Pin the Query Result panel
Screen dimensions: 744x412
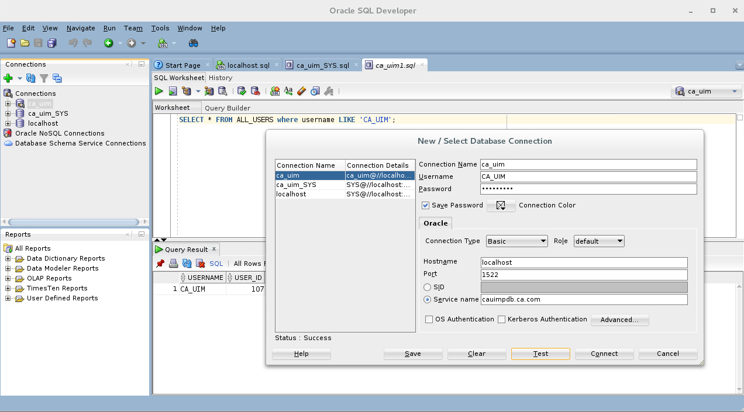click(x=159, y=264)
